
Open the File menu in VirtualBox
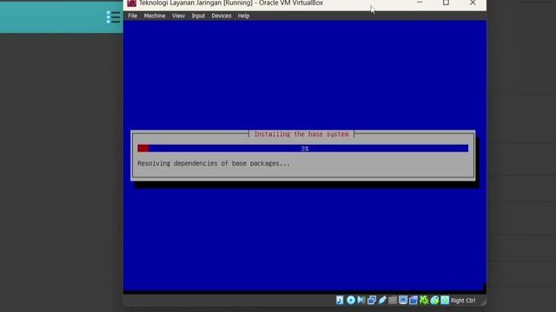coord(133,16)
